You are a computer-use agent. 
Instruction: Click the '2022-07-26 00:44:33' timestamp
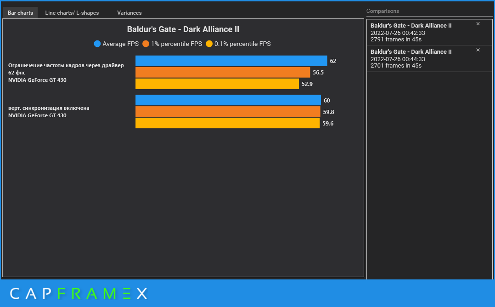point(398,59)
